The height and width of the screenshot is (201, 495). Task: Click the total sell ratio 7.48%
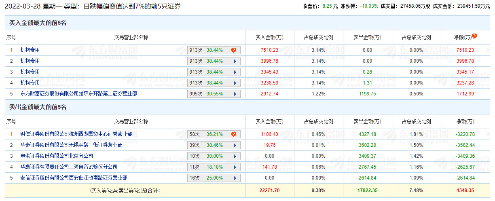(x=416, y=190)
